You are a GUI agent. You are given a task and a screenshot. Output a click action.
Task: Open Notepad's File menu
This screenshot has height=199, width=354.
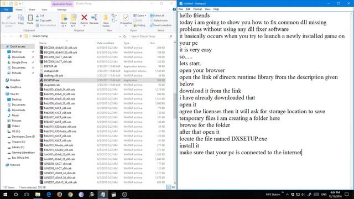pos(181,9)
